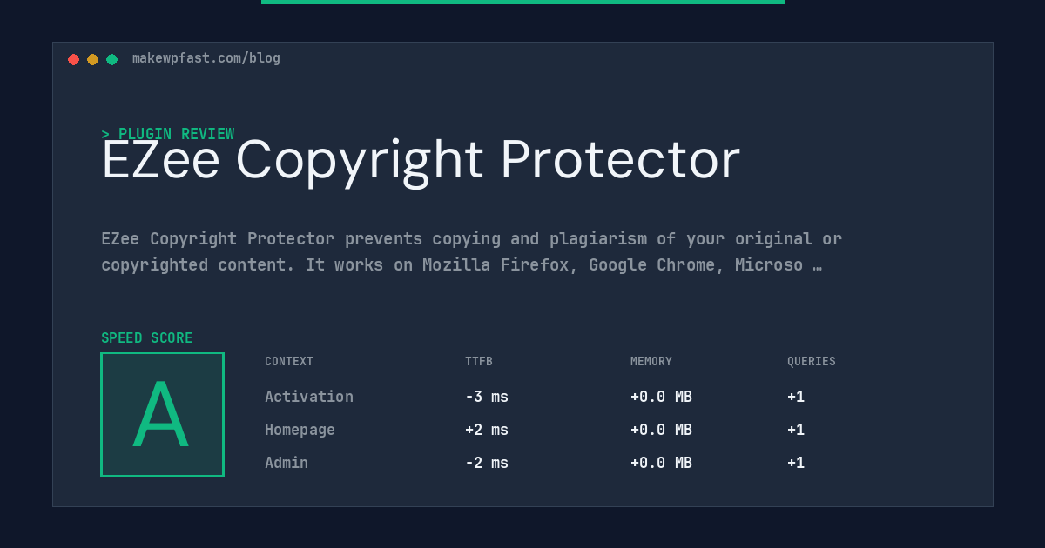Image resolution: width=1045 pixels, height=548 pixels.
Task: Click the TTFB column header
Action: pyautogui.click(x=479, y=362)
